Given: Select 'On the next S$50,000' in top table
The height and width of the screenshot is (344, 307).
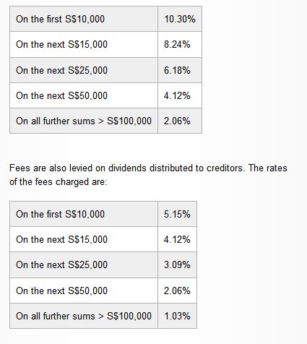Looking at the screenshot, I should pyautogui.click(x=84, y=95).
